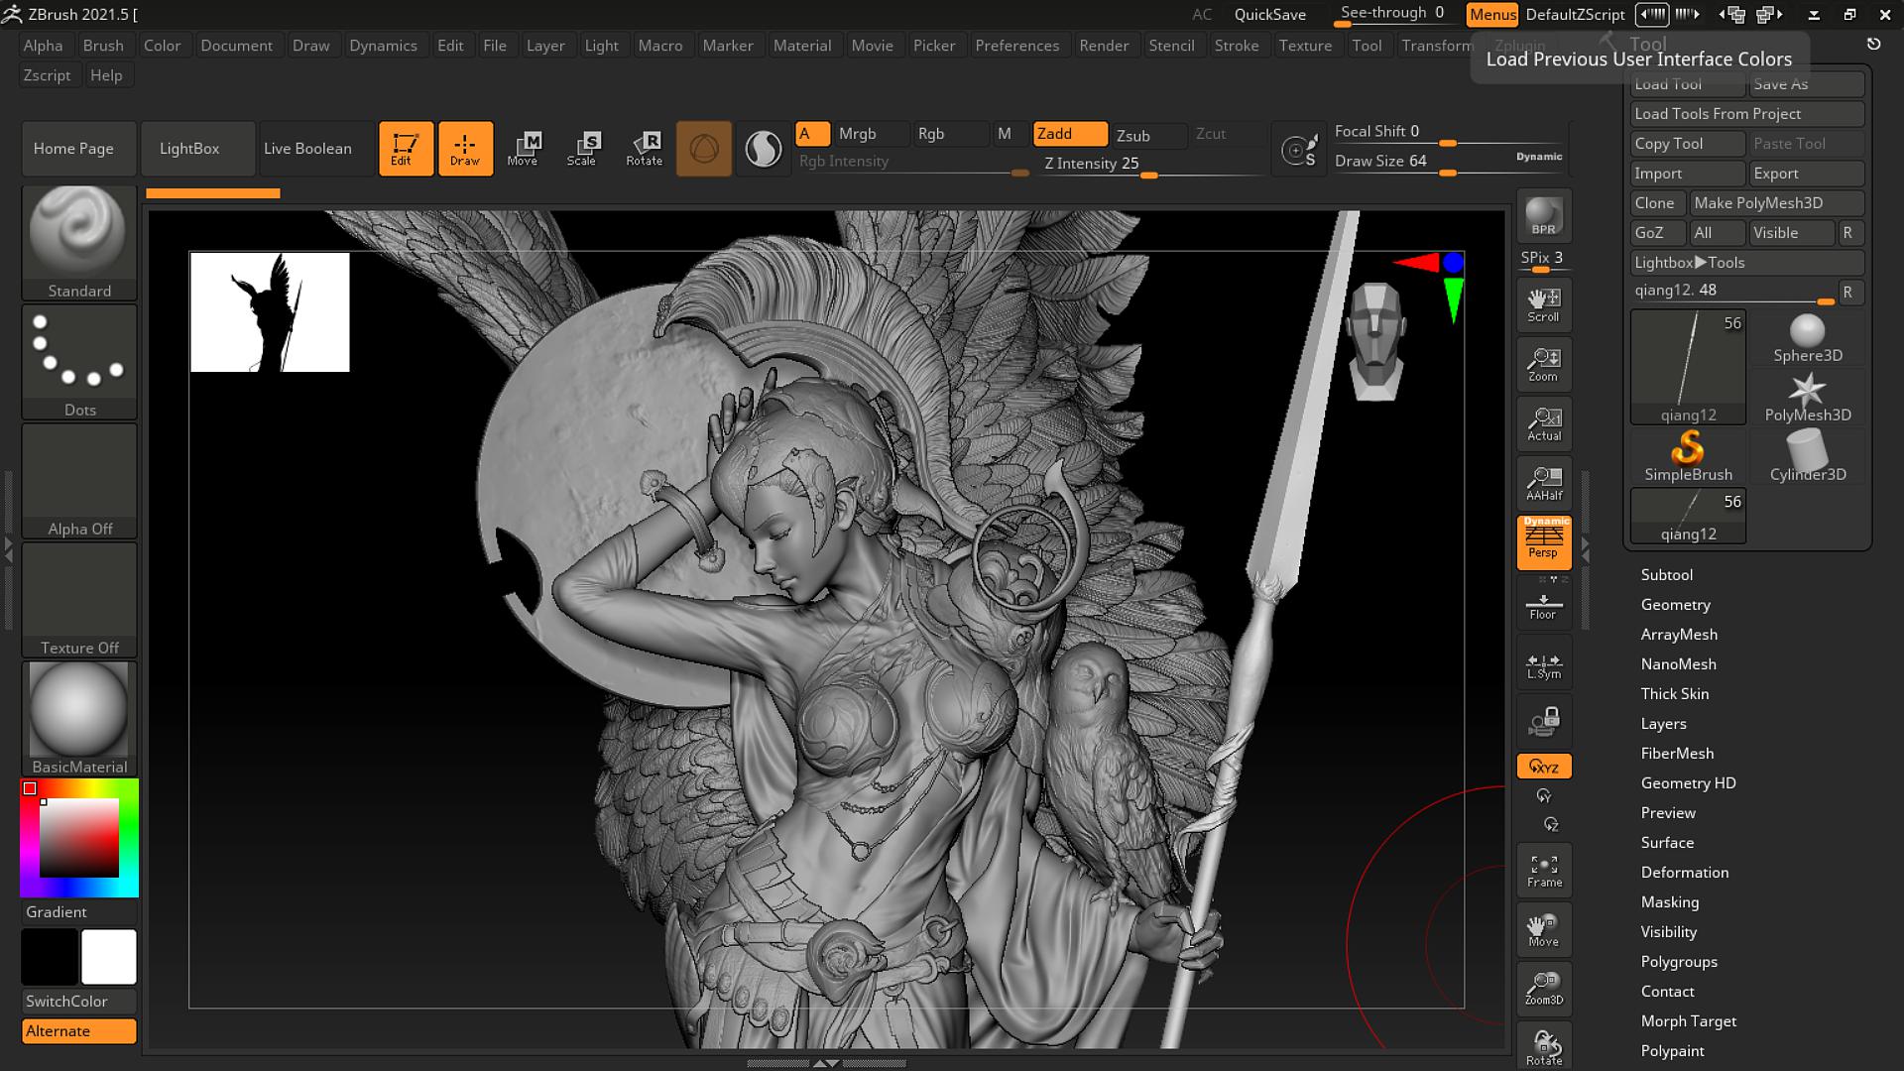Expand the Deformation section
The image size is (1904, 1071).
(x=1685, y=873)
